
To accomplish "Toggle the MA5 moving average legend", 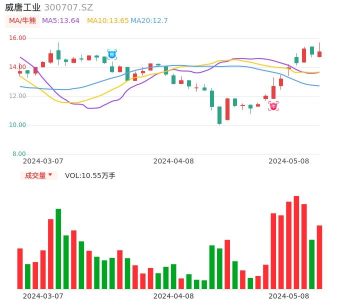I will [60, 21].
